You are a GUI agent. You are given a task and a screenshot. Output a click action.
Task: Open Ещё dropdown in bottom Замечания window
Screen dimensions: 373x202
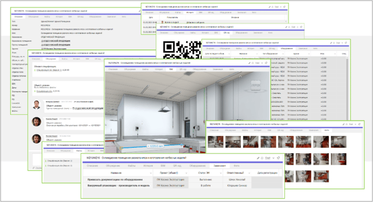pos(270,158)
